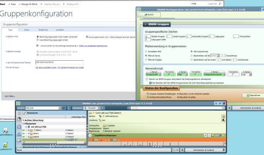Click the gear icon inside the Suche field
Screen dimensions: 264x155
[x=223, y=108]
